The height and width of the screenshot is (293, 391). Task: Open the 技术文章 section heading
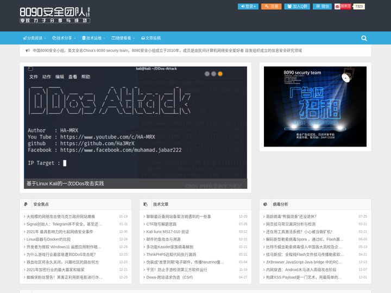point(161,205)
